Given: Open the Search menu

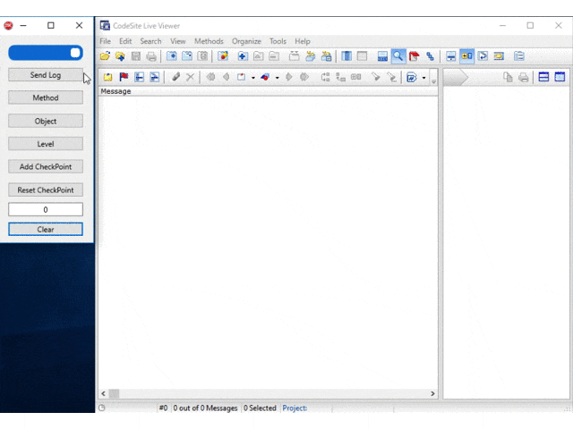Looking at the screenshot, I should click(x=150, y=41).
